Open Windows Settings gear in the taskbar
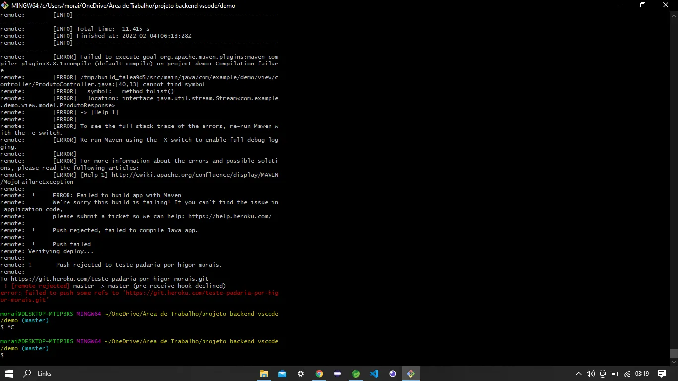Viewport: 678px width, 381px height. point(301,374)
